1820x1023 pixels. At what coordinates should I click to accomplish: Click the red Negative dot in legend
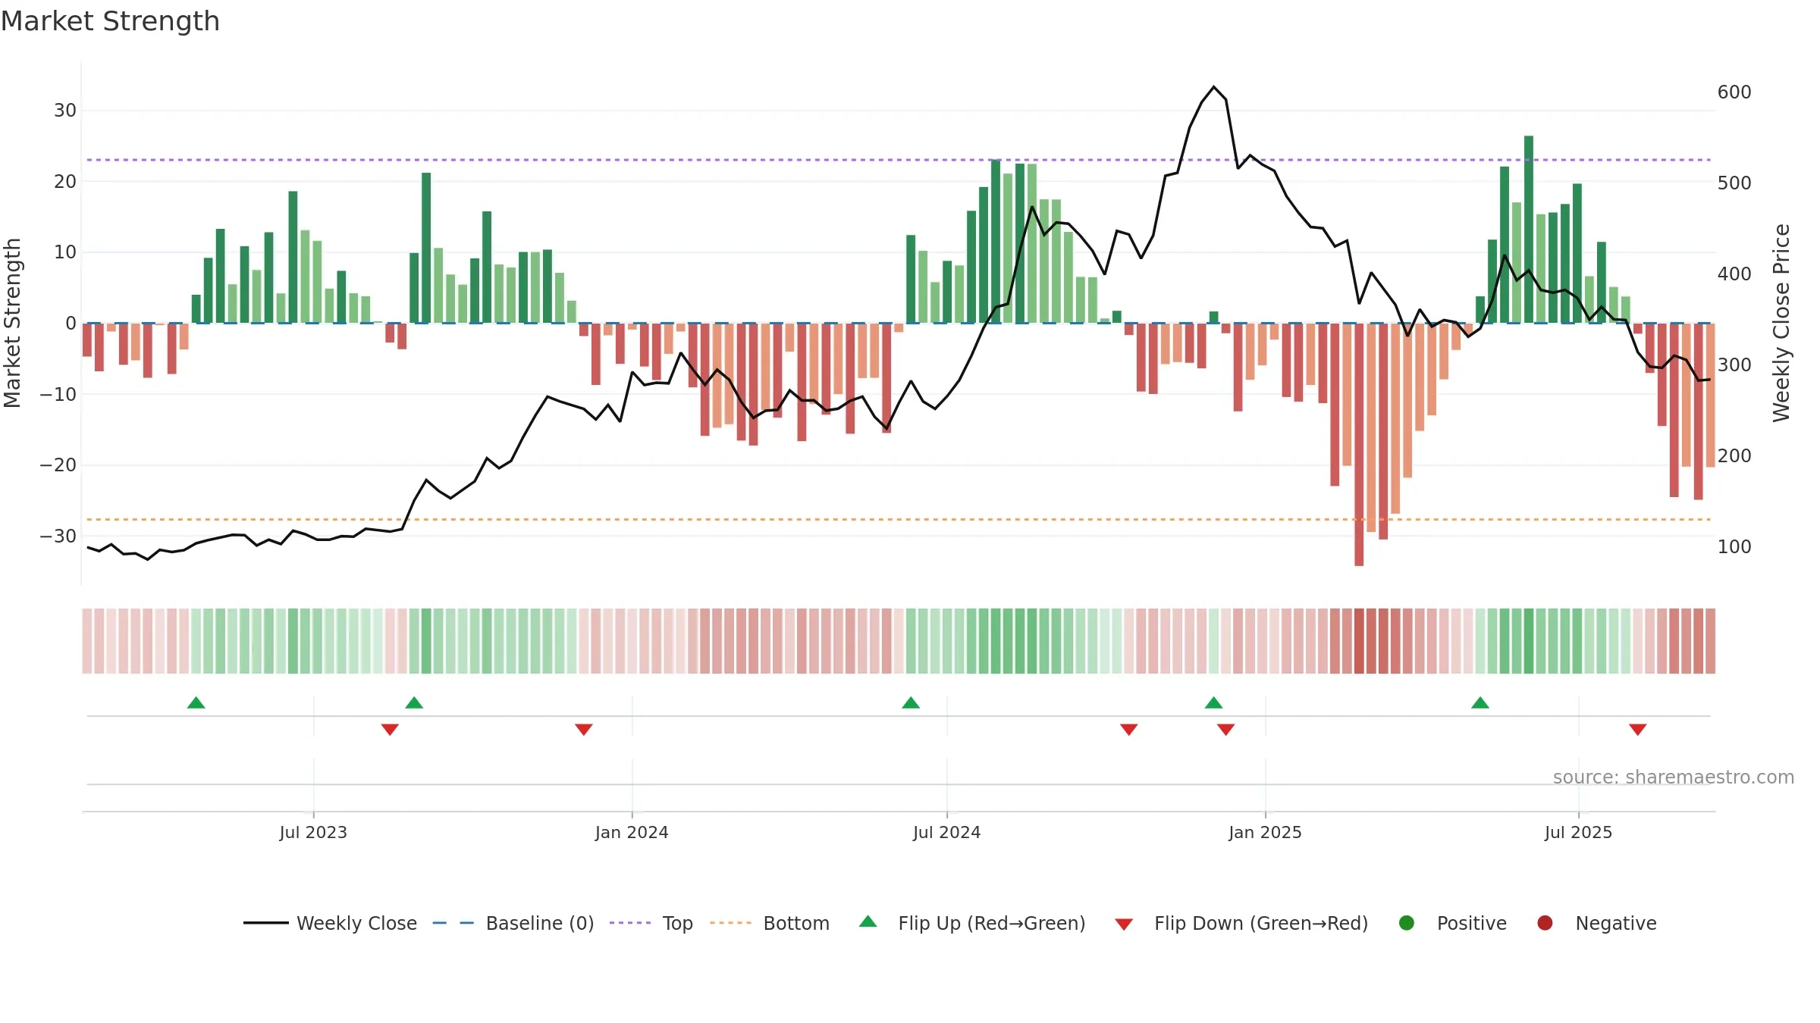1545,923
